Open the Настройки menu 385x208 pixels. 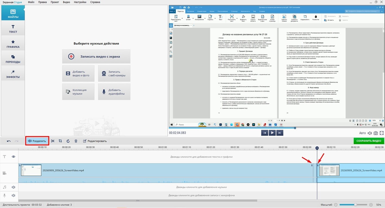tap(80, 2)
